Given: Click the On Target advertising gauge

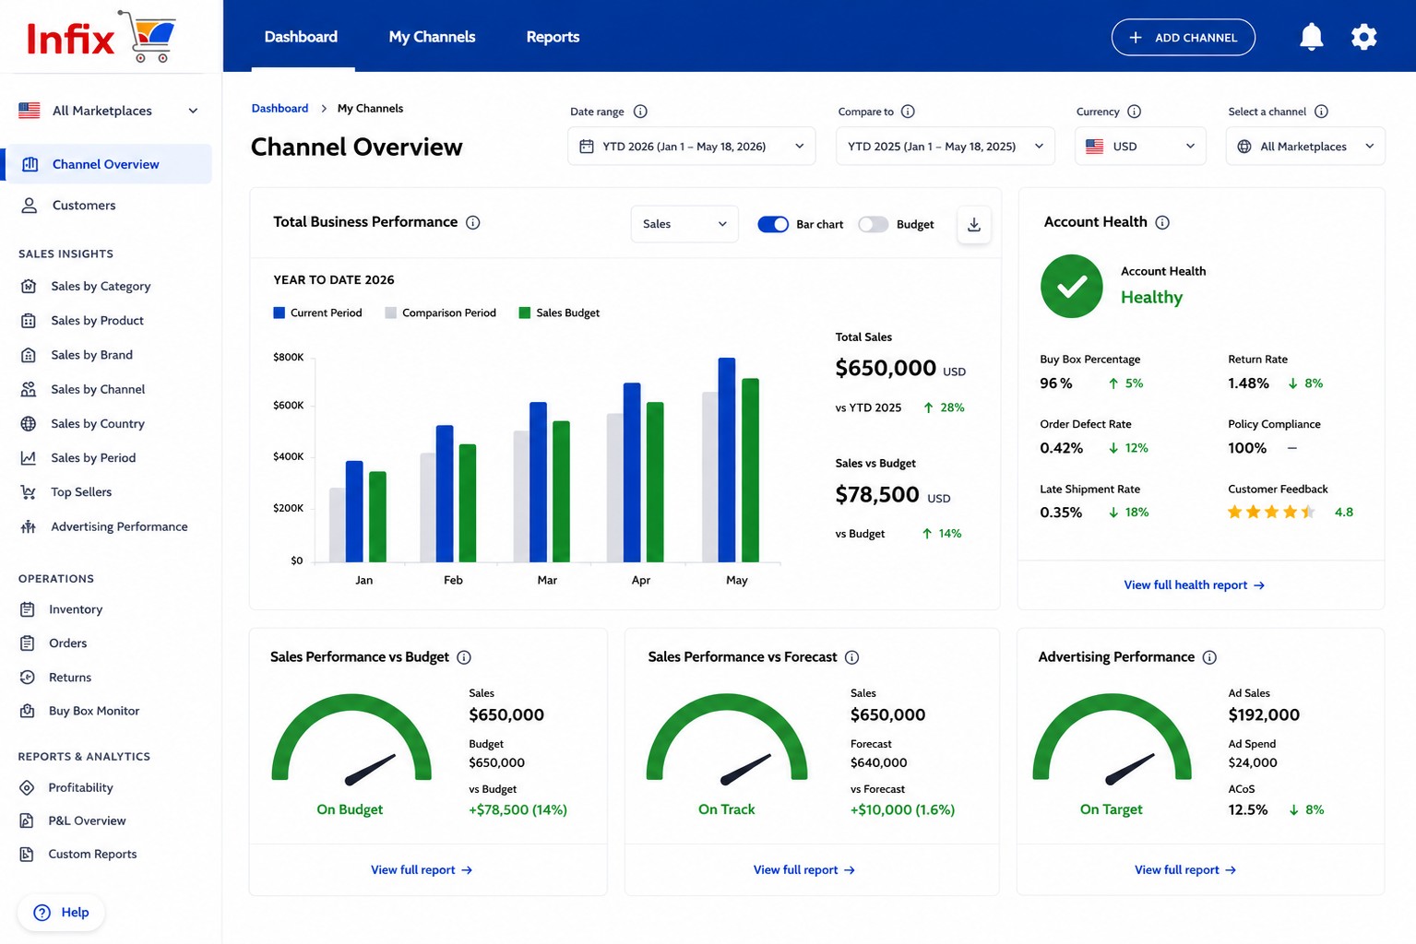Looking at the screenshot, I should (1112, 739).
